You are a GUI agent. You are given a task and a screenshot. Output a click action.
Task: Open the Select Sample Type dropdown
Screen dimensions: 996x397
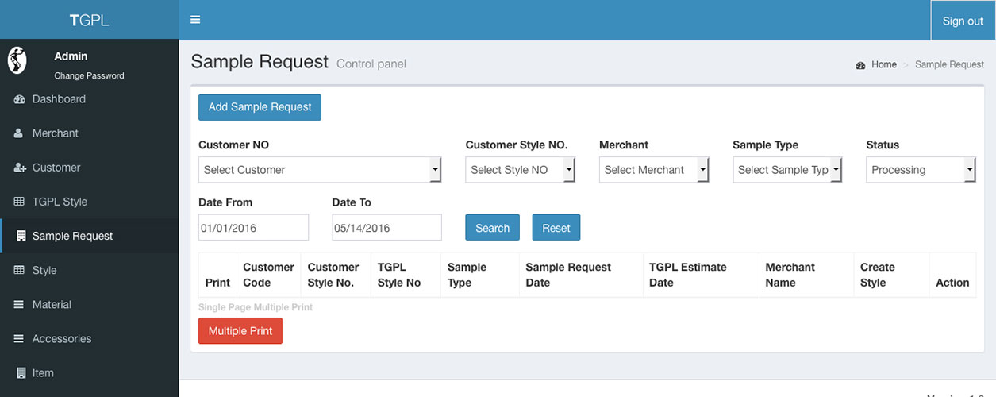pyautogui.click(x=786, y=170)
